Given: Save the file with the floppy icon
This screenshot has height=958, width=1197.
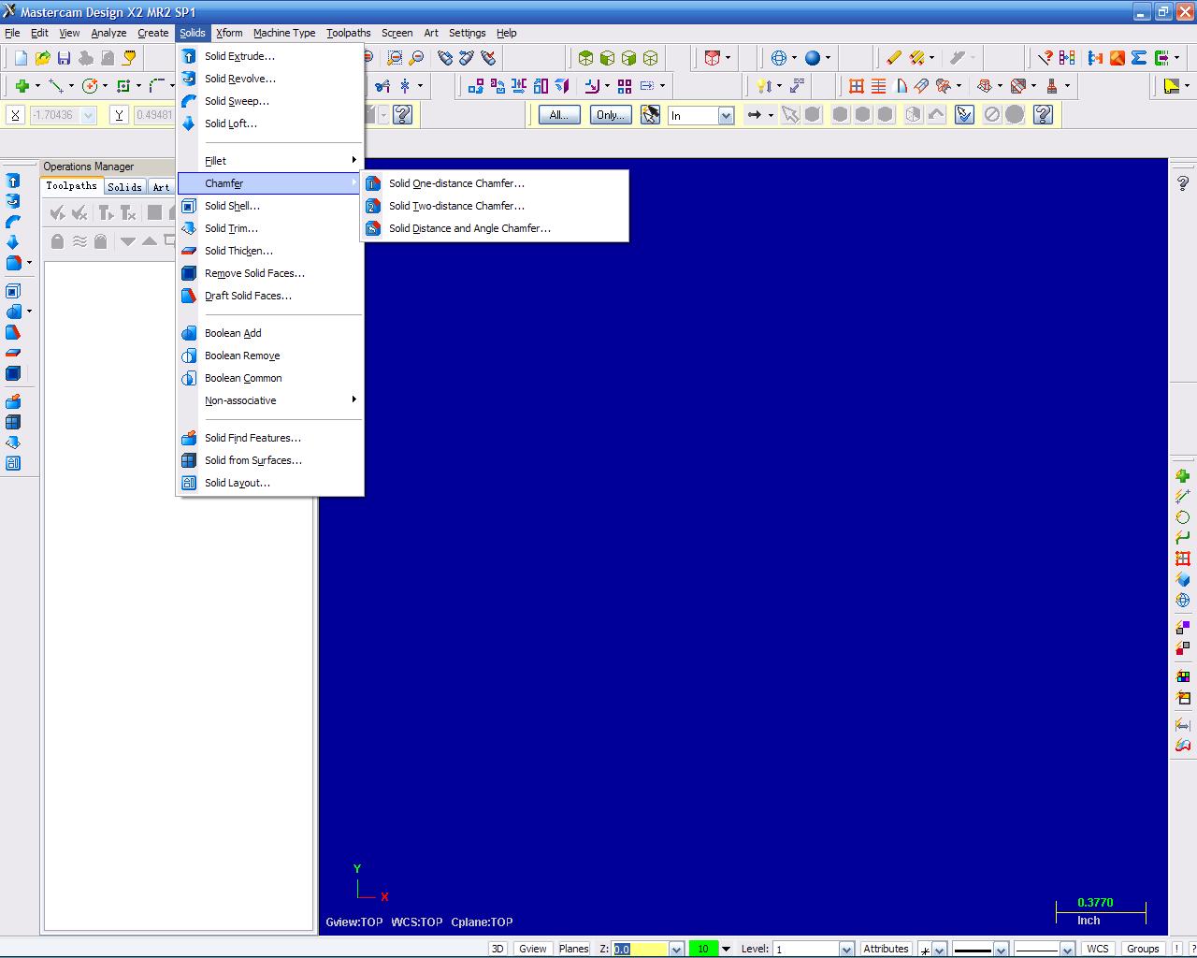Looking at the screenshot, I should pos(65,58).
